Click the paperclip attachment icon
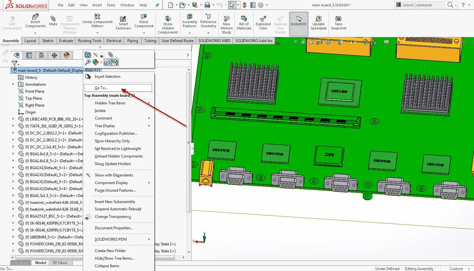The image size is (474, 271). 111,55
